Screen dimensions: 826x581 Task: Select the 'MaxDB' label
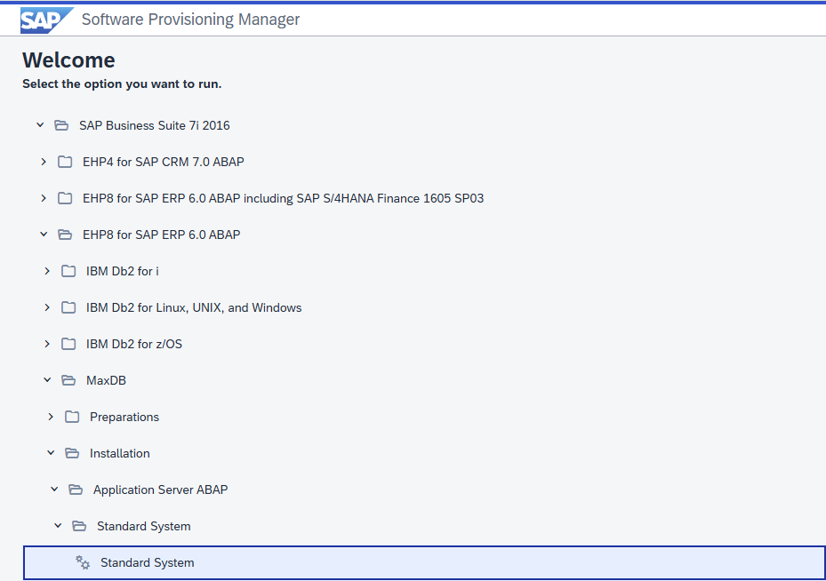click(106, 380)
